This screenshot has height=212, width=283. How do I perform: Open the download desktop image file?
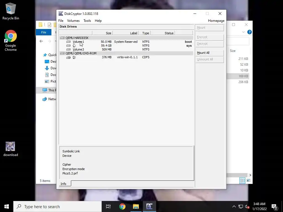point(11,149)
